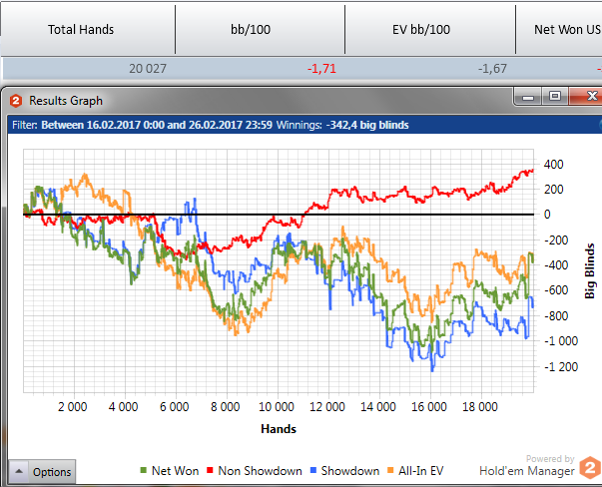602x487 pixels.
Task: Click the Net Won US column header
Action: coord(559,30)
